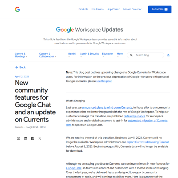This screenshot has width=178, height=178.
Task: Open the Help Center link
Action: click(x=113, y=9)
